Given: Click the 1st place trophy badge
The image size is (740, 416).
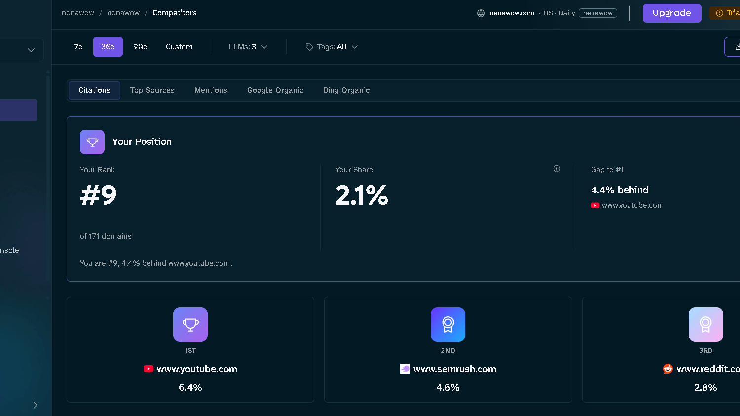Looking at the screenshot, I should point(190,324).
